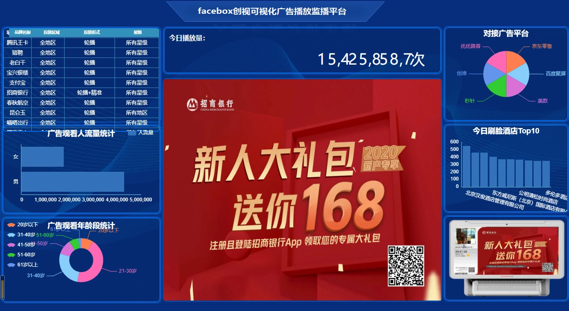Viewport: 569px width, 311px height.
Task: Click the 女 bar in traffic chart
Action: pyautogui.click(x=42, y=157)
